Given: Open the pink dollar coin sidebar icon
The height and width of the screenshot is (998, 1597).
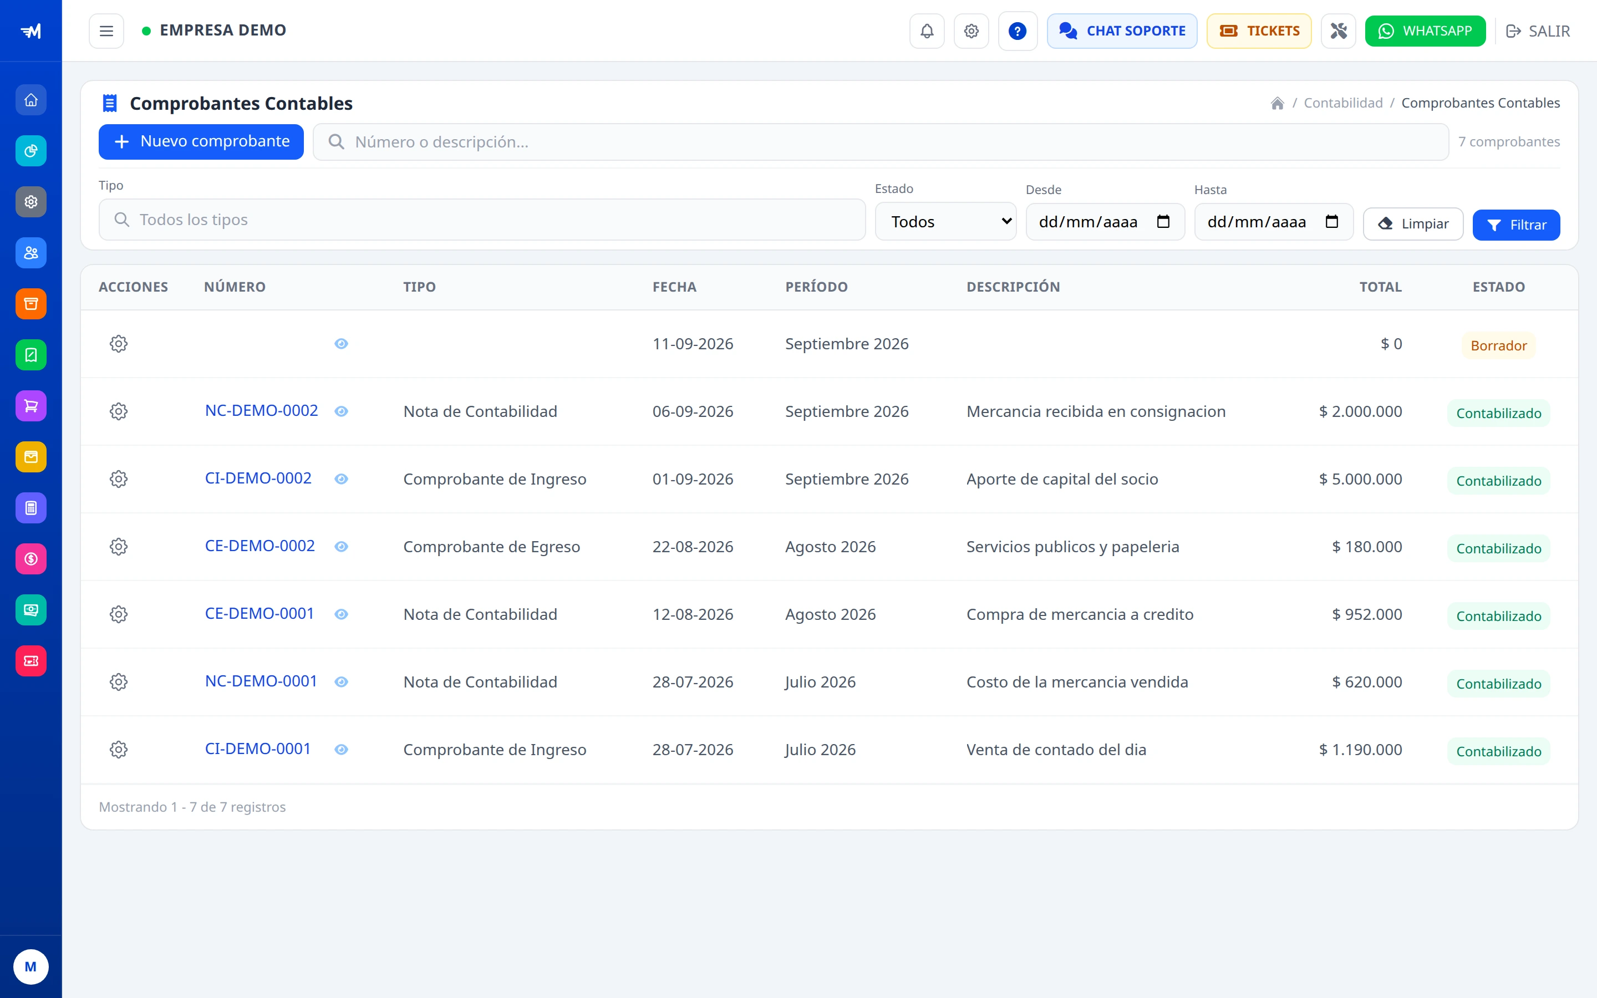Looking at the screenshot, I should click(x=31, y=559).
